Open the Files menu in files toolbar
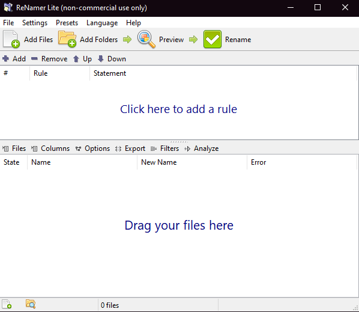 click(14, 148)
